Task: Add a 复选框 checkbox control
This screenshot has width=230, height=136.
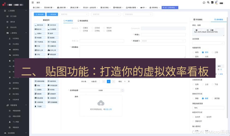Action: (x=53, y=38)
